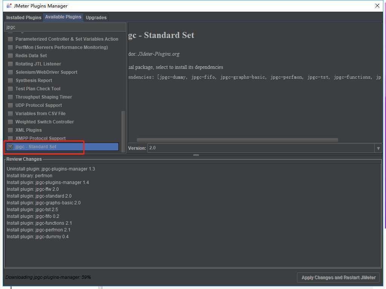Click the JMeter-Plugins.org vendor link
Image resolution: width=386 pixels, height=289 pixels.
pos(159,54)
